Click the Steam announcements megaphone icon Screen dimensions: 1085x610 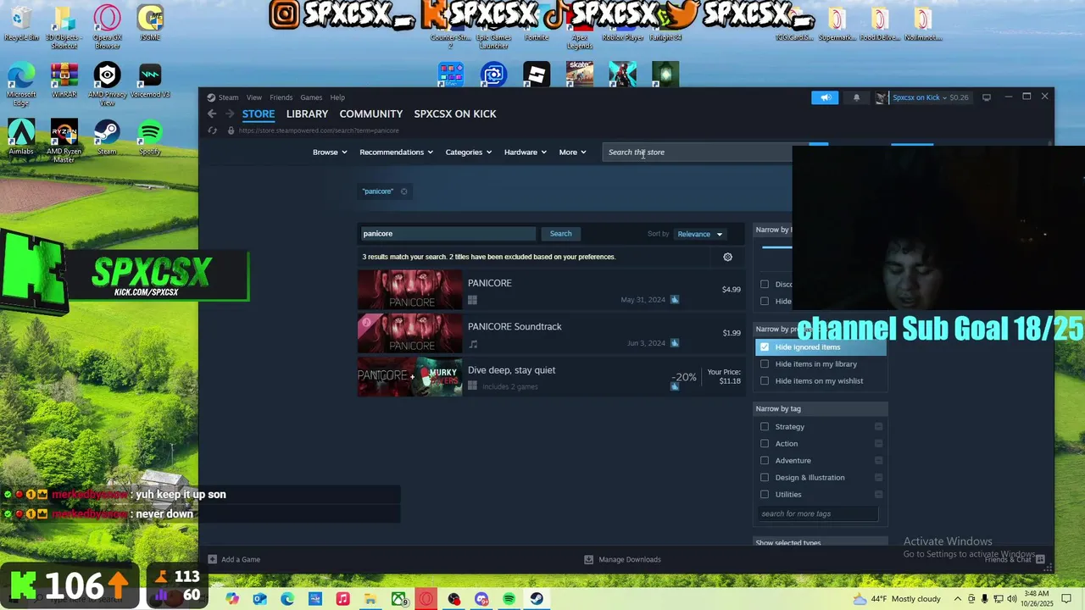[x=826, y=97]
